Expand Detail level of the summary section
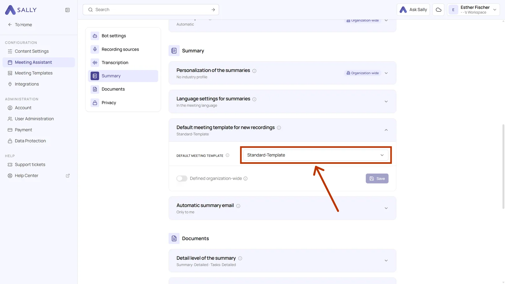Viewport: 505px width, 284px height. [386, 261]
